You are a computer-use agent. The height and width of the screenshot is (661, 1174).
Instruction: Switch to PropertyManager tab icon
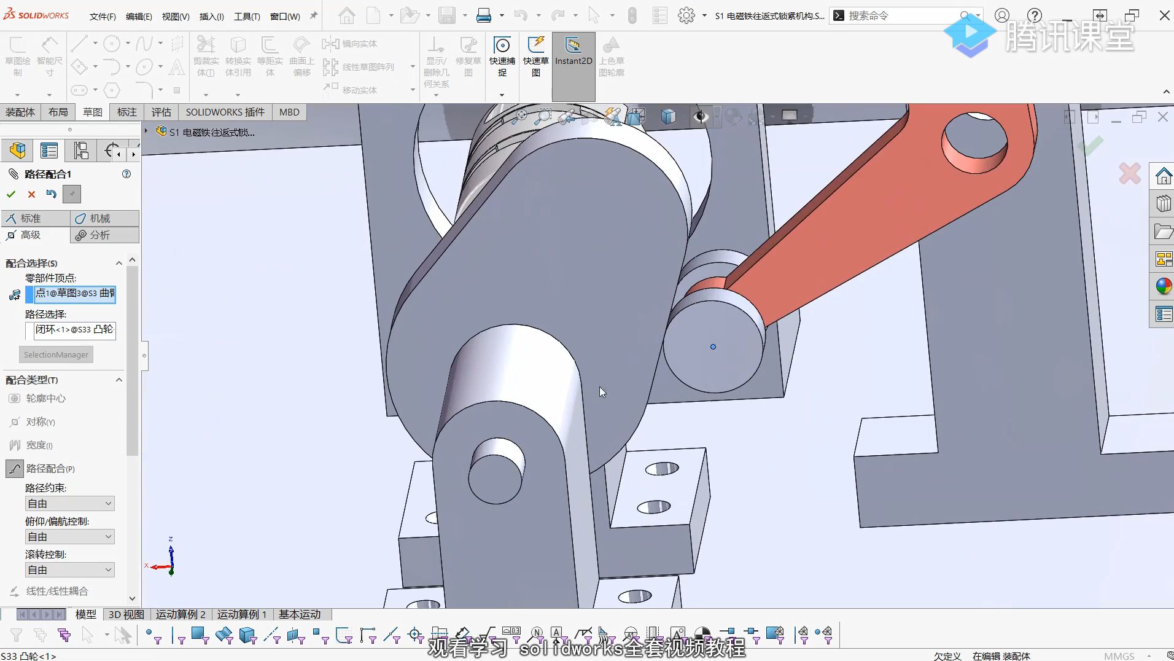tap(49, 150)
